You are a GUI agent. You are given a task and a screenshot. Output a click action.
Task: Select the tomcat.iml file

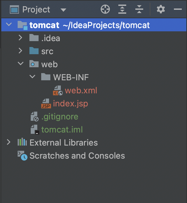point(62,130)
